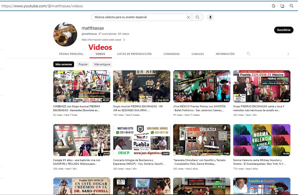This screenshot has width=298, height=195.
Task: Open the Serenata Cholulteca video thumbnail
Action: click(x=201, y=140)
